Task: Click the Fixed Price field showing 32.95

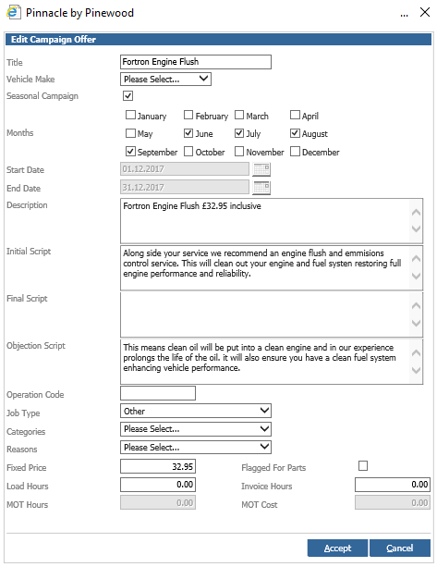Action: coord(158,466)
